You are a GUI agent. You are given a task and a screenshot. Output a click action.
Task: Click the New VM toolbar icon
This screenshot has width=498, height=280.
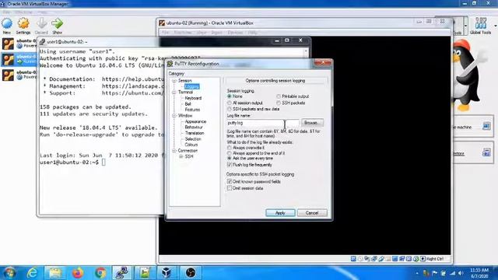7,24
